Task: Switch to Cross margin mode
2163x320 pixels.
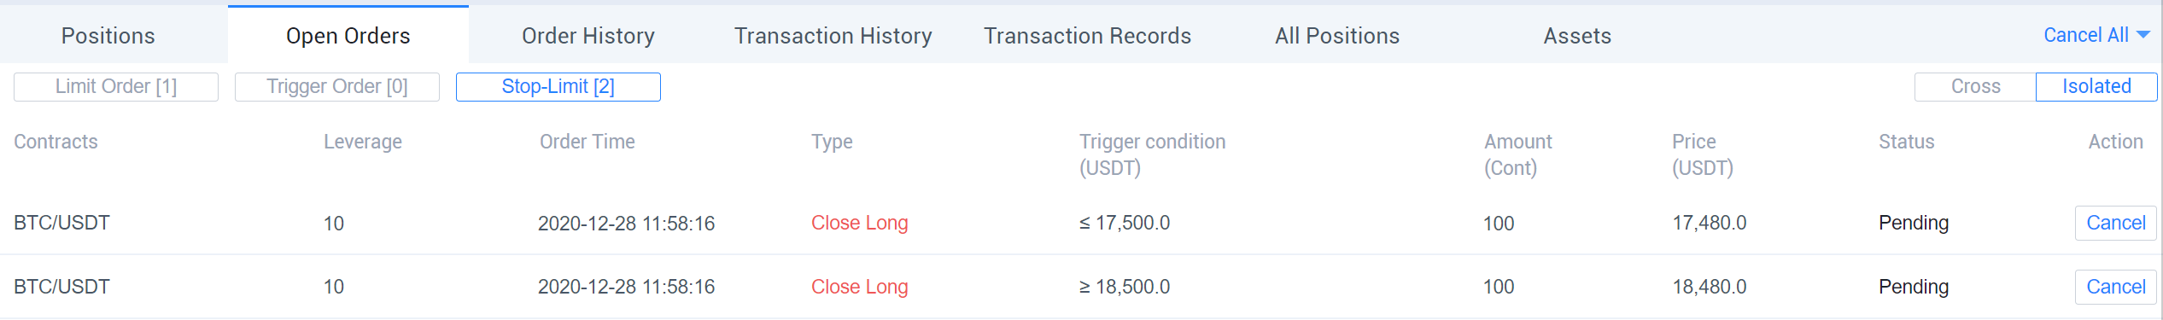Action: [x=1975, y=87]
